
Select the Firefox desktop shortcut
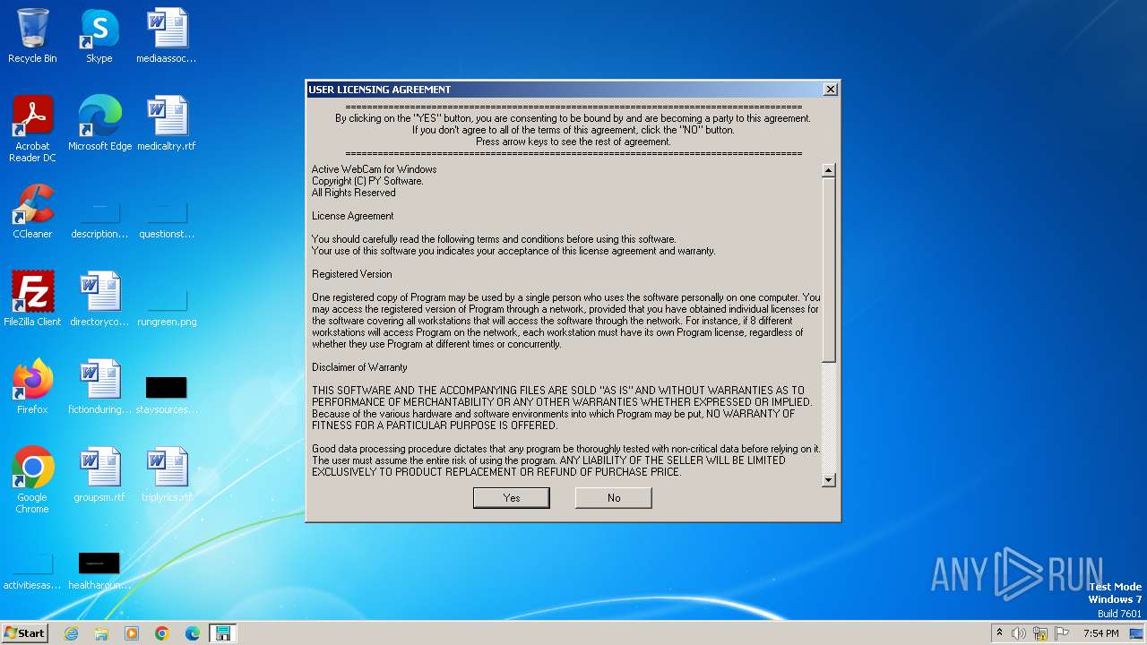click(32, 387)
